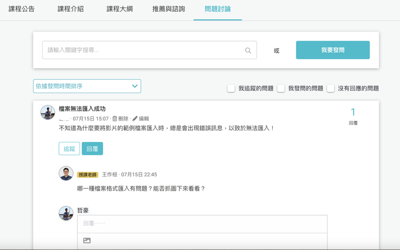Click the 我要發問 button

333,50
